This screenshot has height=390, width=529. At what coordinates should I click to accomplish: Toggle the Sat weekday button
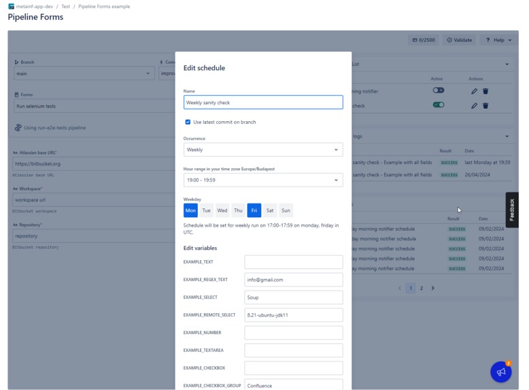(270, 210)
